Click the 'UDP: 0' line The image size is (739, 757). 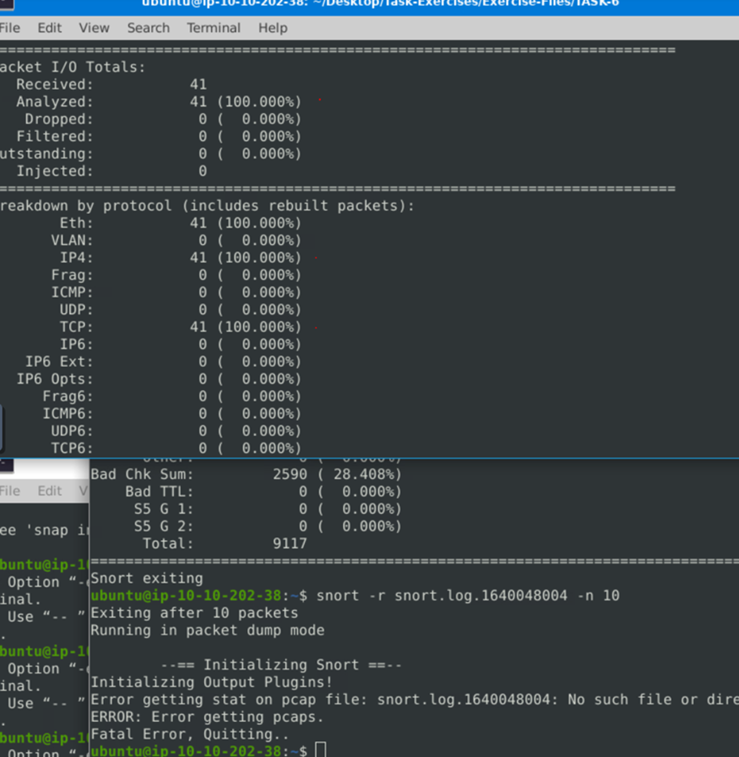point(180,310)
